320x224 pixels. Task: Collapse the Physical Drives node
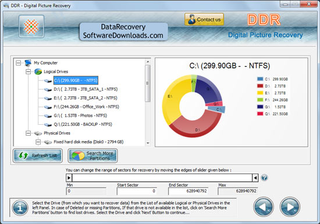[28, 133]
